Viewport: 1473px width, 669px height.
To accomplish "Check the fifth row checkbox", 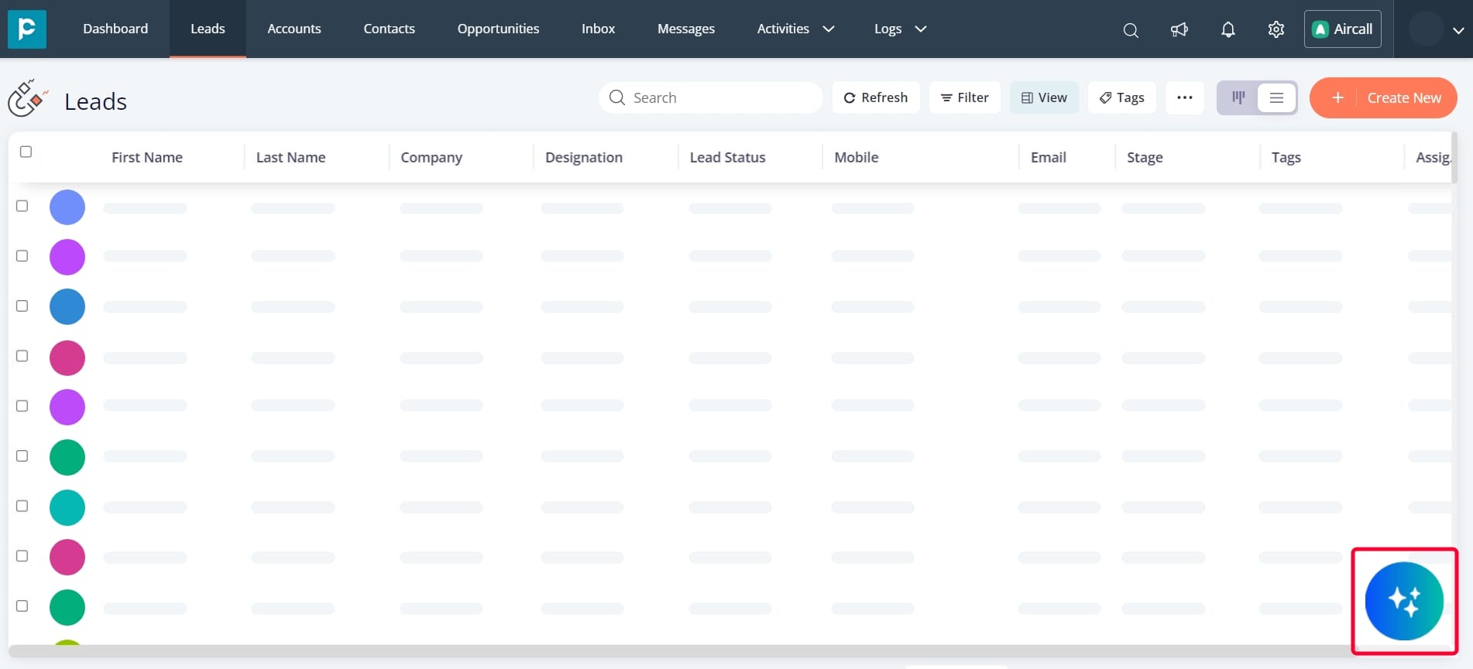I will coord(22,405).
